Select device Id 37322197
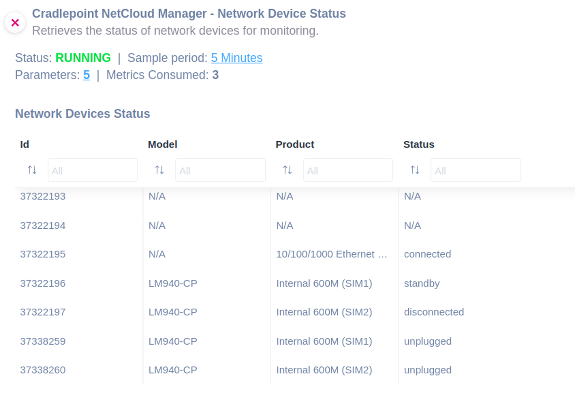This screenshot has width=575, height=404. [43, 312]
